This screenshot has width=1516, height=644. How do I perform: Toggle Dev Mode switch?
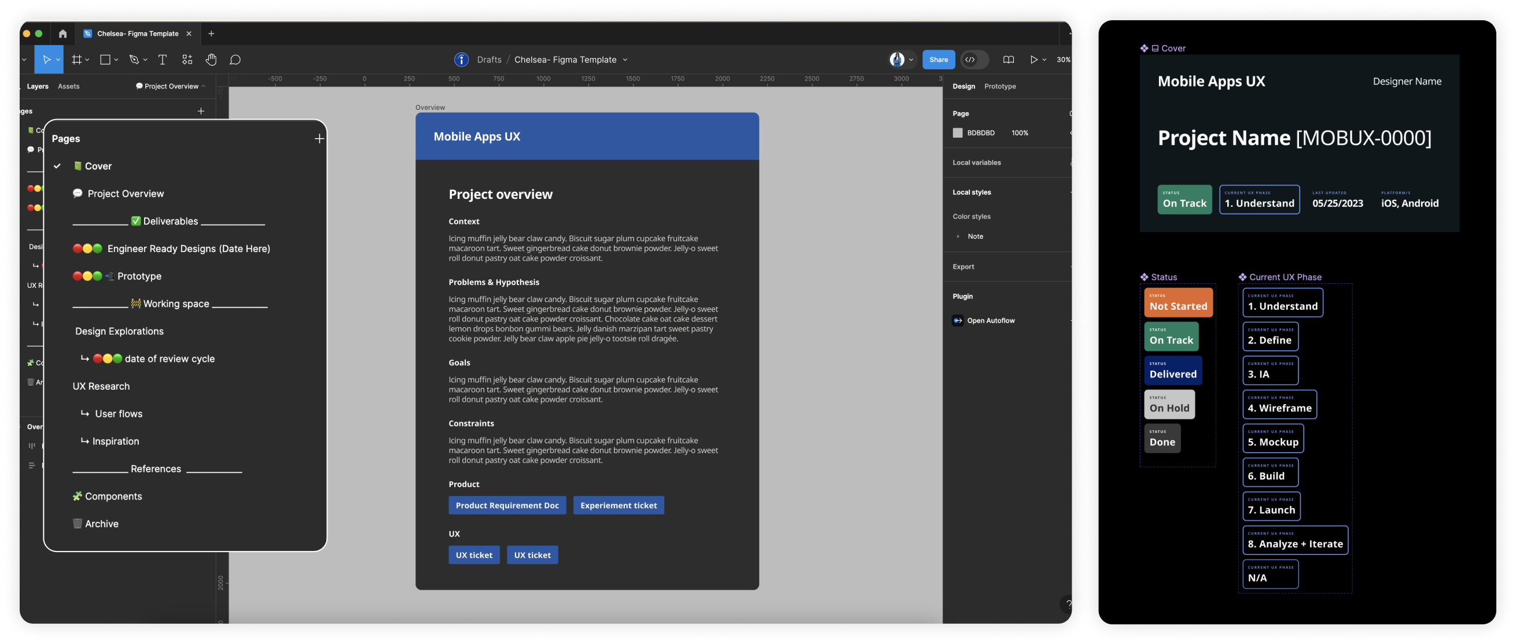click(x=974, y=60)
